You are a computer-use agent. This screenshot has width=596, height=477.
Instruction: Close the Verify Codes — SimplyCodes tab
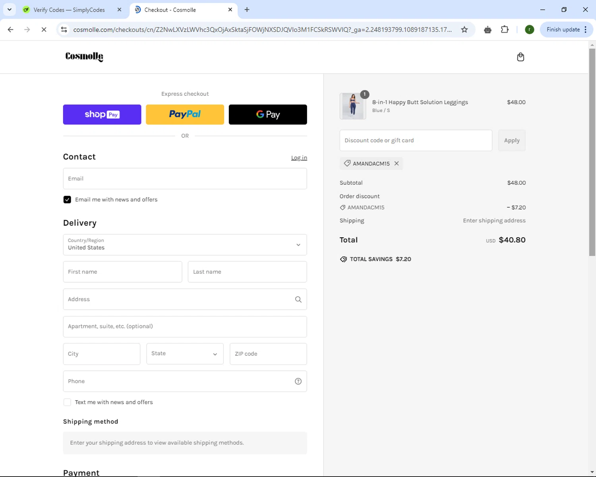pyautogui.click(x=119, y=10)
